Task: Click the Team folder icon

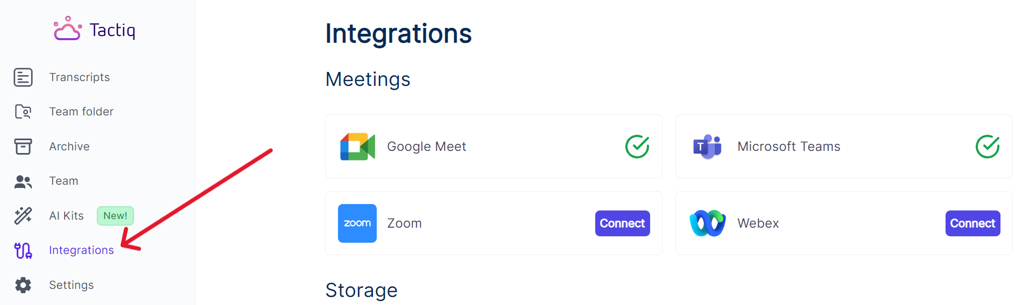Action: [x=23, y=112]
